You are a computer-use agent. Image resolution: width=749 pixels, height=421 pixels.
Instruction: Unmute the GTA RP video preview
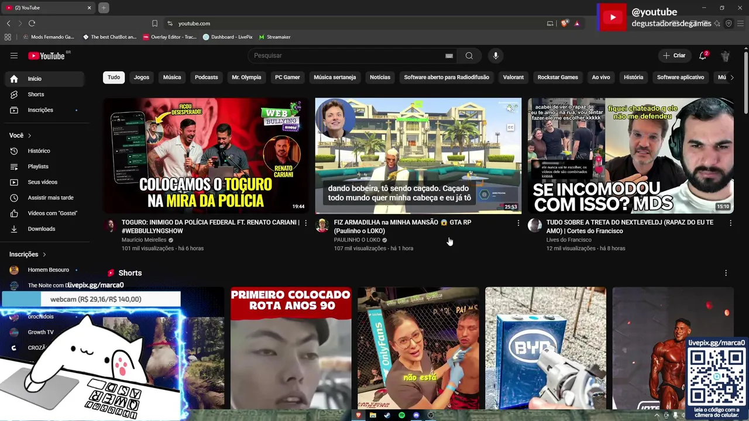[x=511, y=109]
